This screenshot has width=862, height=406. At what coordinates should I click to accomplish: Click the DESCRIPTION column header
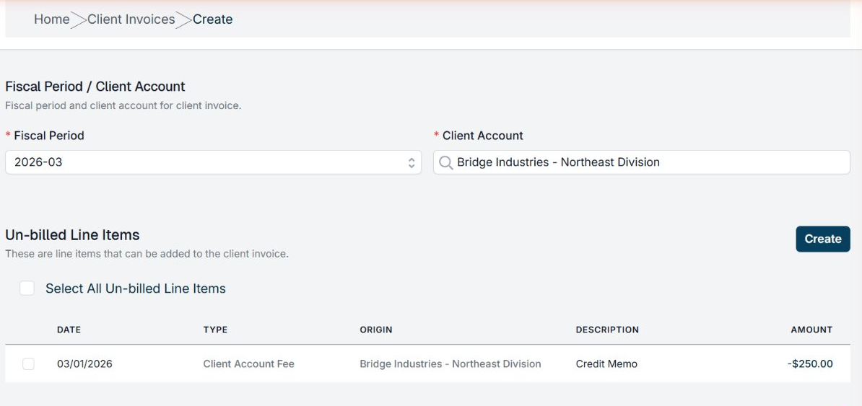point(607,330)
